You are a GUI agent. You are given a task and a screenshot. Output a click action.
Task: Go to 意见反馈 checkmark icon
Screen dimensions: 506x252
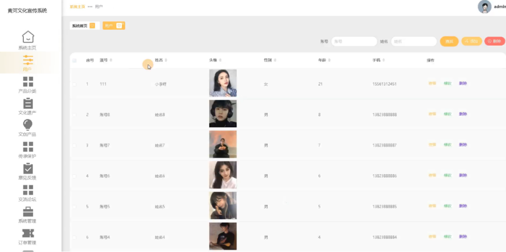tap(28, 169)
